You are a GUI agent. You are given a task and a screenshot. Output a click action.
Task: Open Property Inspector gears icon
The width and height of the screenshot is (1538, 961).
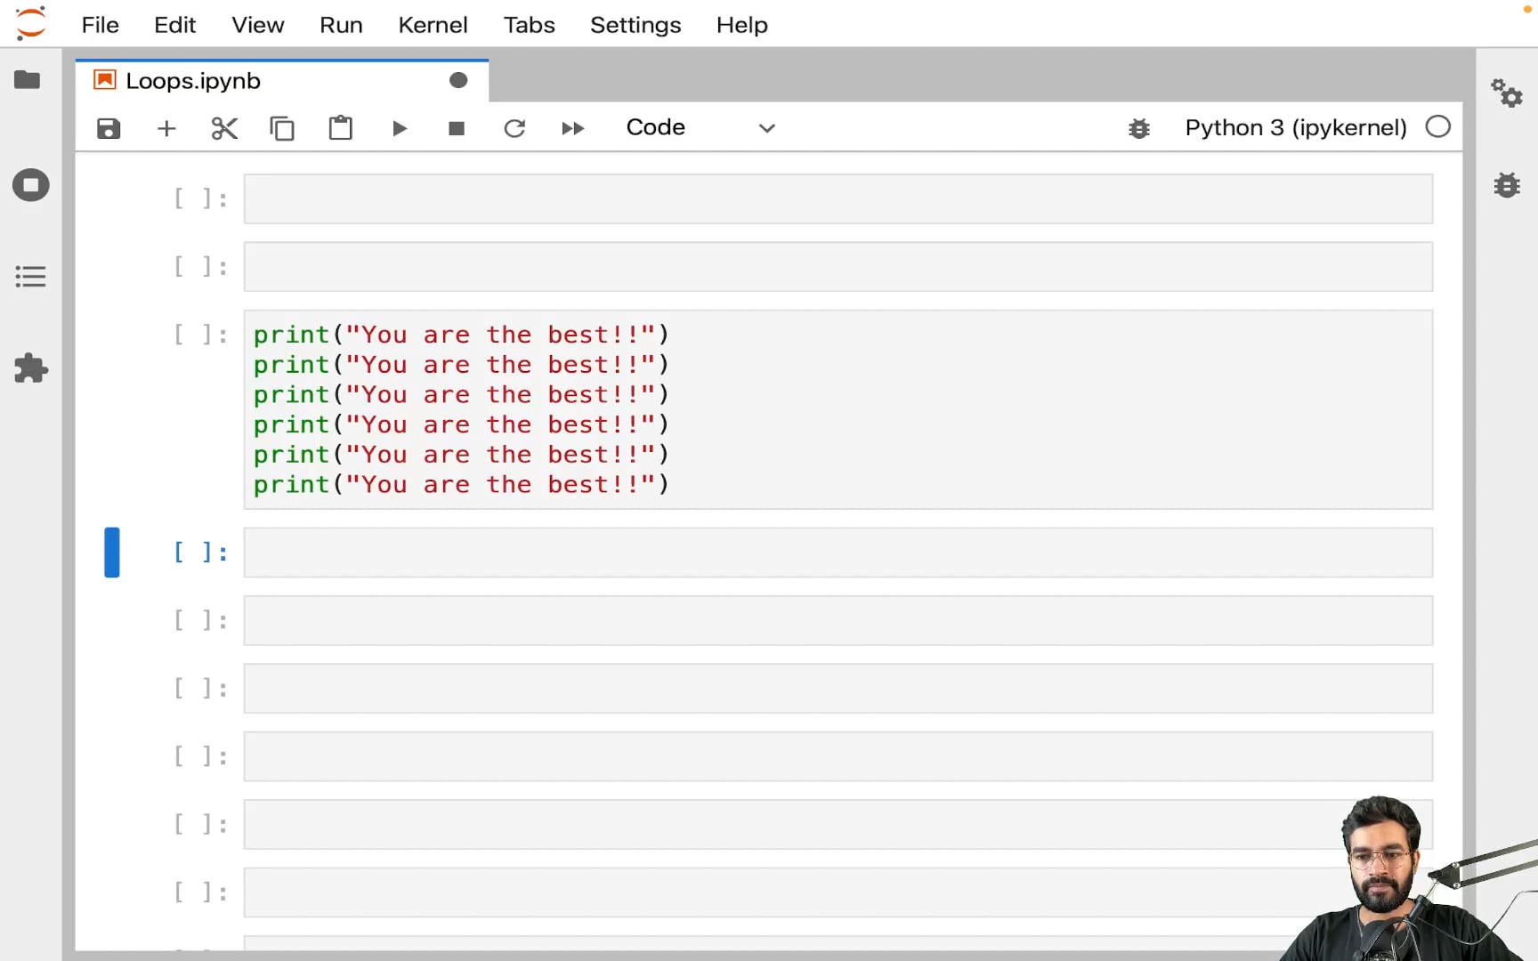pyautogui.click(x=1507, y=93)
